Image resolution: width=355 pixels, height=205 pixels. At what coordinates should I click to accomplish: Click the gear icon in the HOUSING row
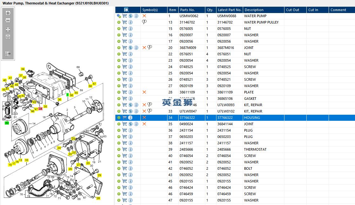(x=119, y=118)
